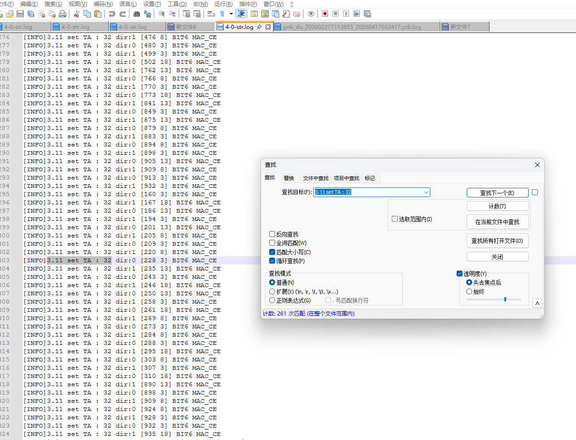Click the Print toolbar icon
This screenshot has height=440, width=576.
[x=62, y=14]
